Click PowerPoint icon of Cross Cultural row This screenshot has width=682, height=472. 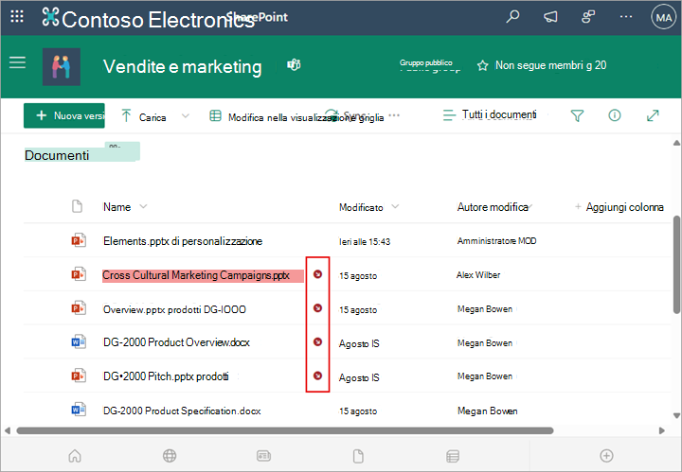pyautogui.click(x=79, y=274)
